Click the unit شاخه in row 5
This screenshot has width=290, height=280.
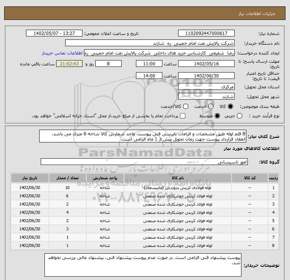pyautogui.click(x=105, y=221)
